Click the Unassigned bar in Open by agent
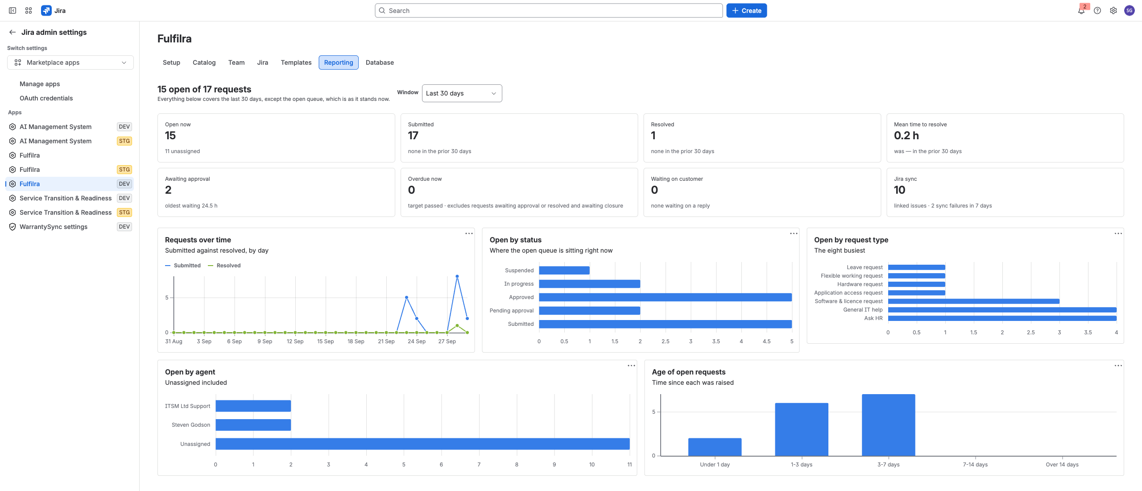 click(422, 444)
